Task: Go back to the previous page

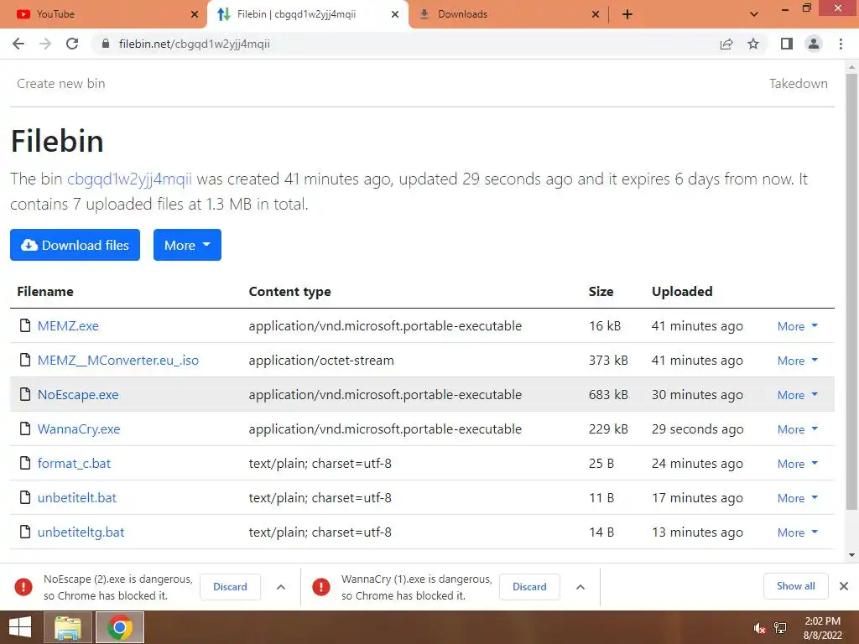Action: pos(18,44)
